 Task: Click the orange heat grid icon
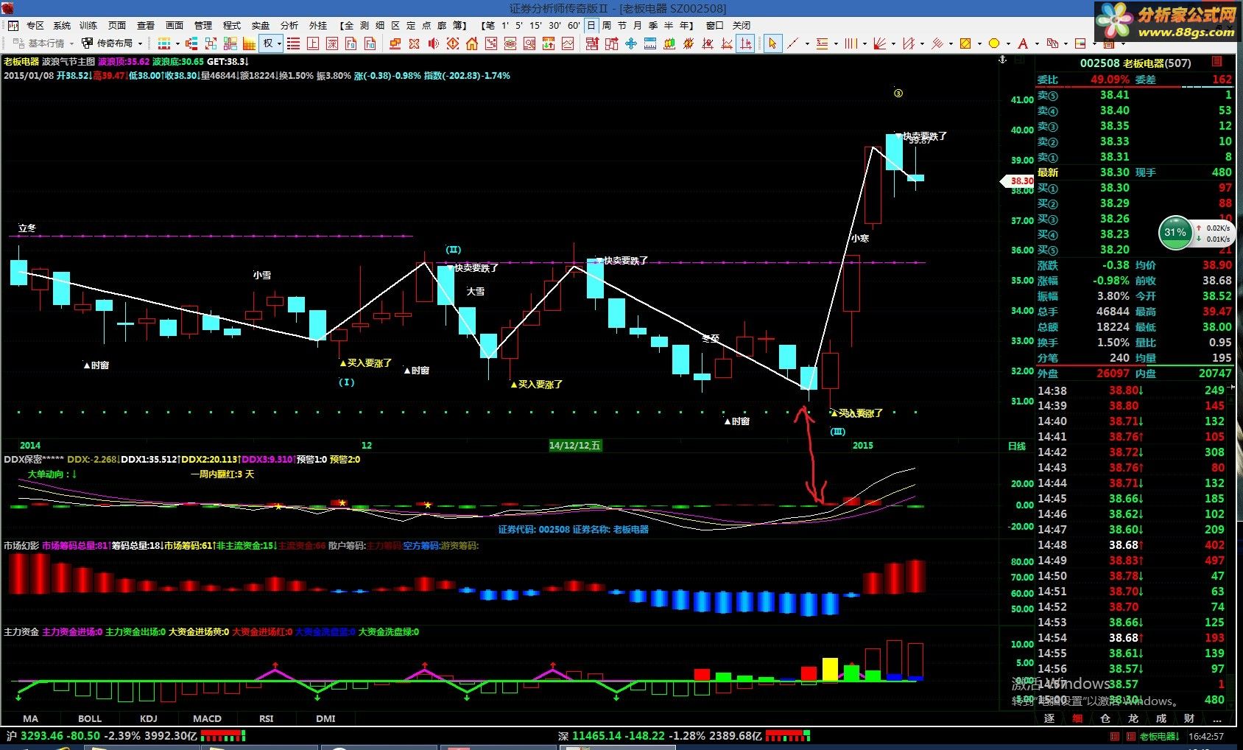click(249, 43)
